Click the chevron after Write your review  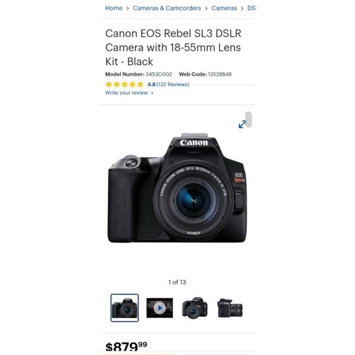(152, 93)
